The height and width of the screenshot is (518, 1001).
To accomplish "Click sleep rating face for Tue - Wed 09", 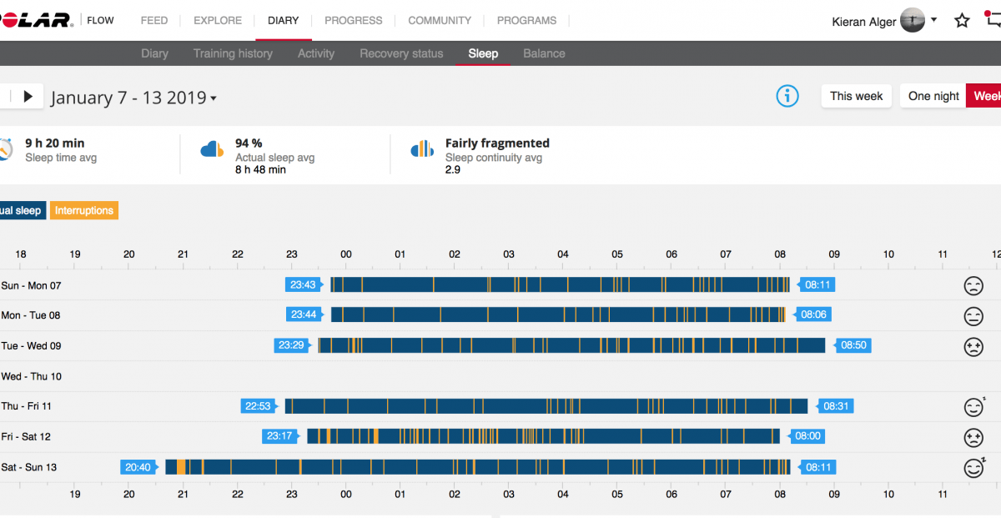I will [x=973, y=346].
